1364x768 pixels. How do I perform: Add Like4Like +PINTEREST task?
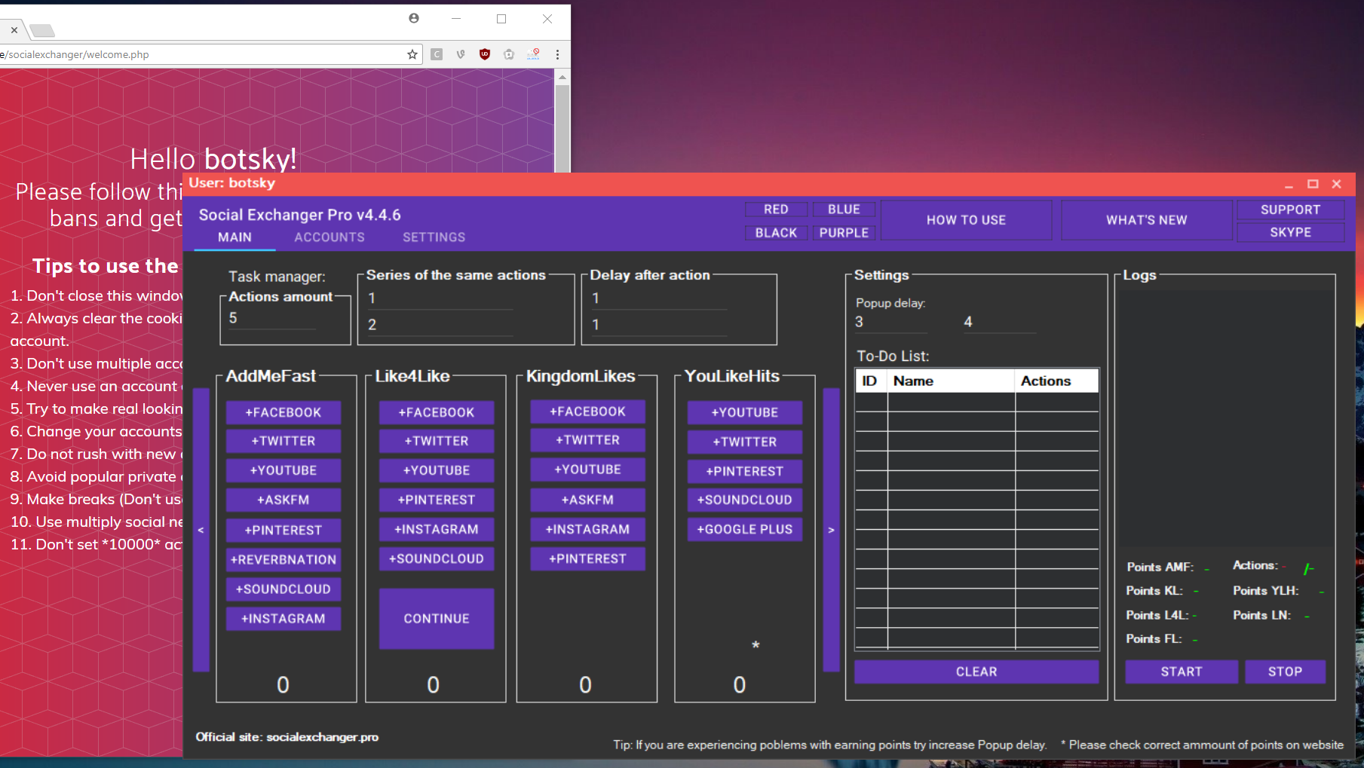(x=437, y=500)
